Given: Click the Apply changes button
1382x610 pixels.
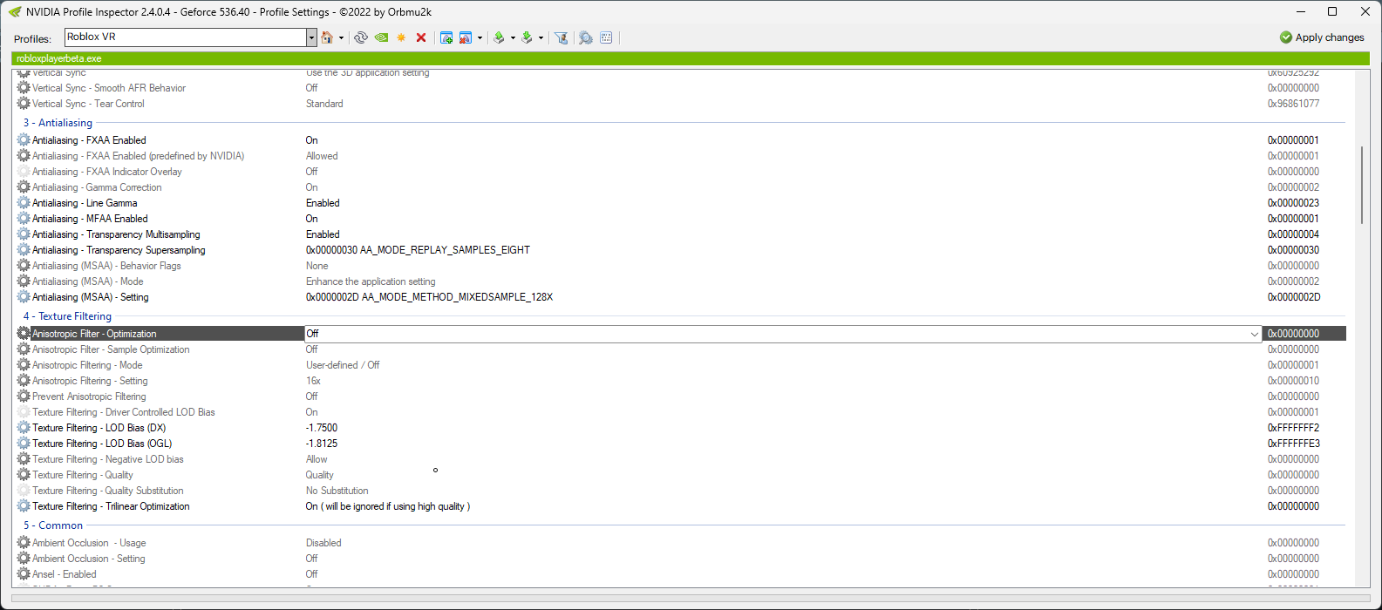Looking at the screenshot, I should [1322, 37].
